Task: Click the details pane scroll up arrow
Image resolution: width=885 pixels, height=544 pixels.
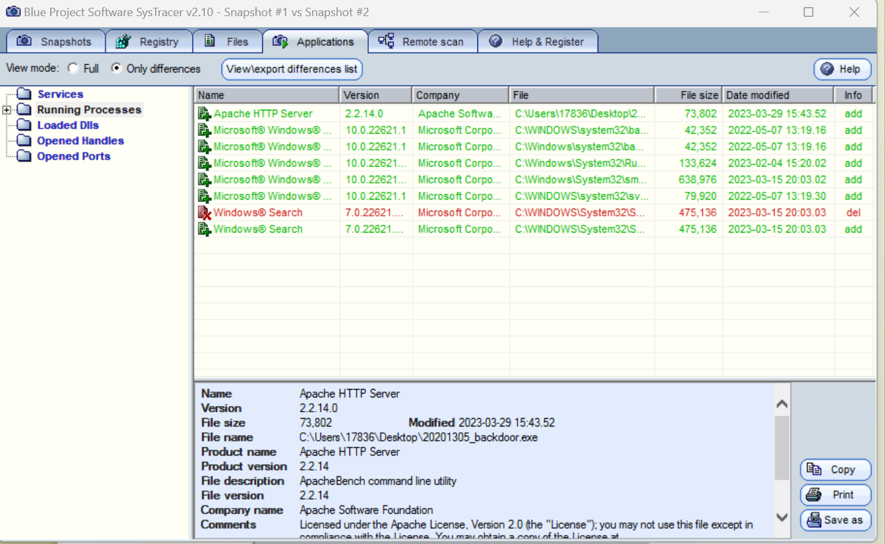Action: tap(782, 404)
